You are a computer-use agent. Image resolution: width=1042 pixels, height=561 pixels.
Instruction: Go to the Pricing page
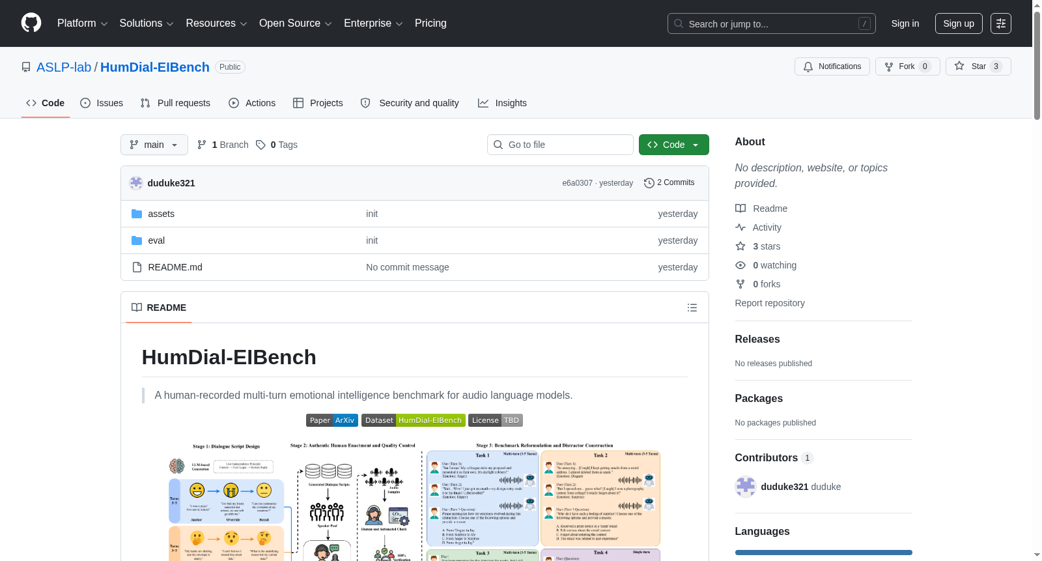pos(430,23)
